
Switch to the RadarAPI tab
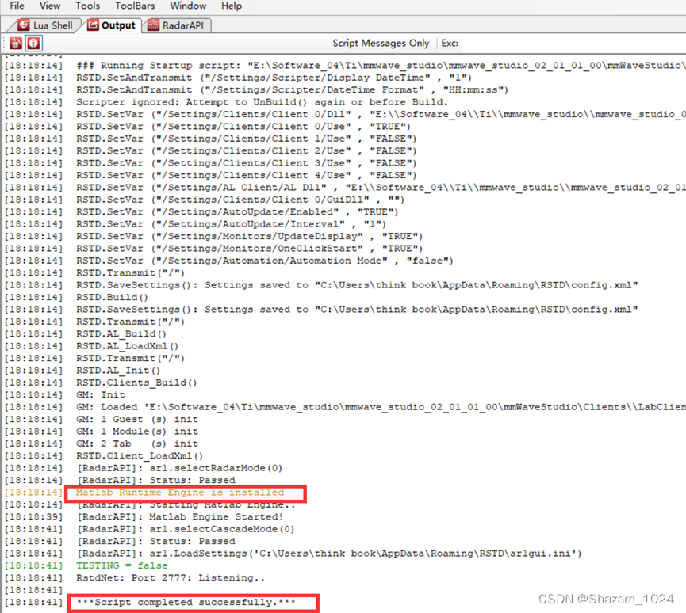[x=176, y=25]
